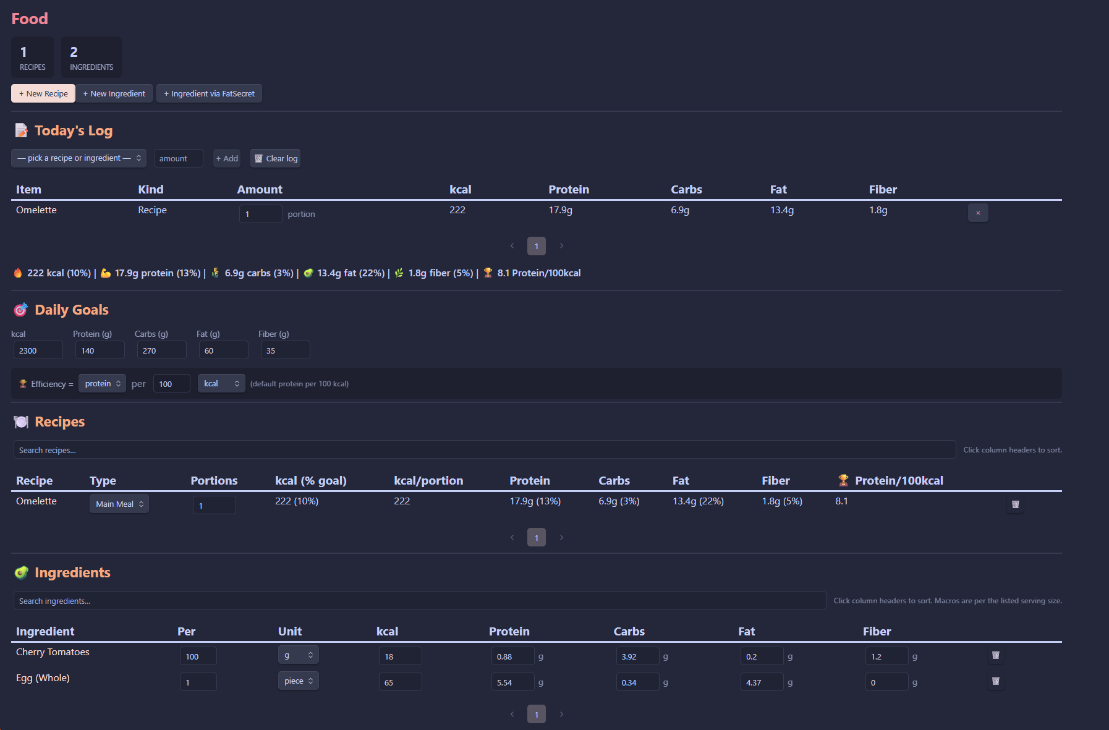
Task: Click the leaf icon beside fiber total
Action: 399,273
